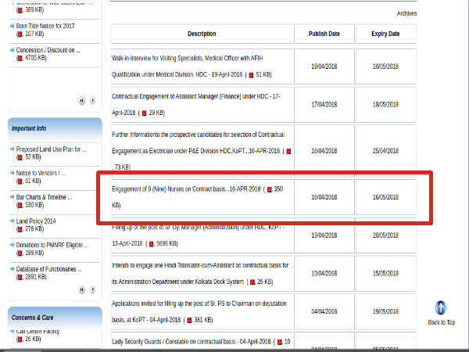Open PDF icon under Land Policy 2014
This screenshot has height=352, width=469.
point(20,229)
